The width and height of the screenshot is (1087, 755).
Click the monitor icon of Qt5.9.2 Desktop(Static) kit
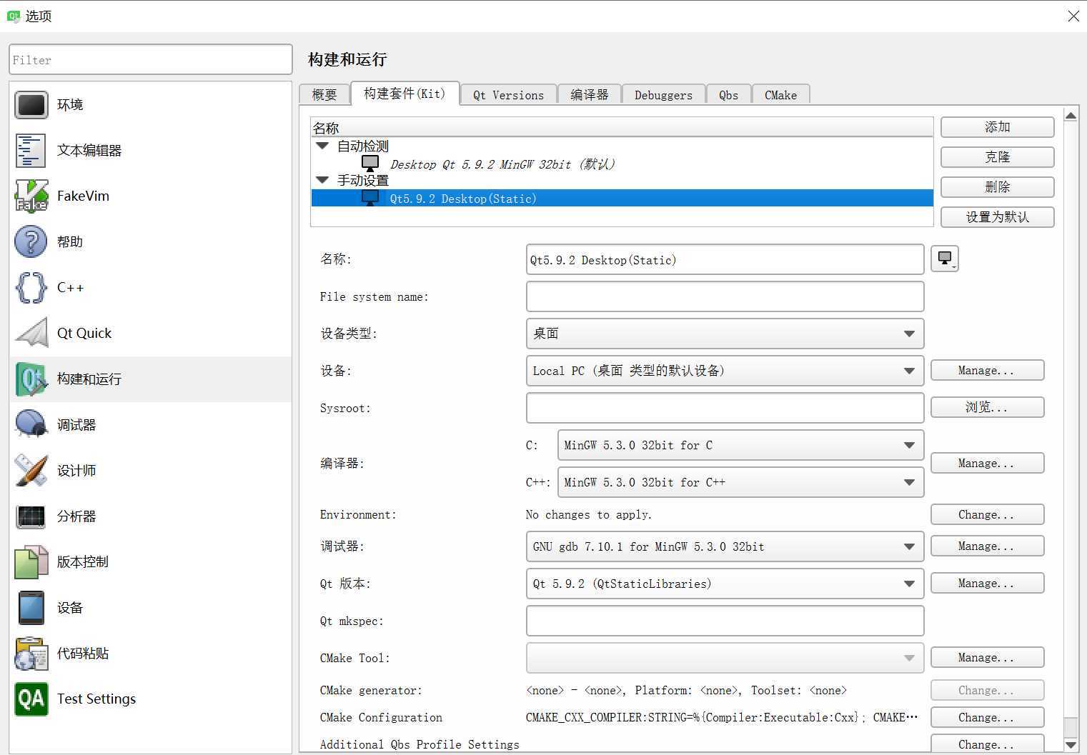tap(370, 198)
